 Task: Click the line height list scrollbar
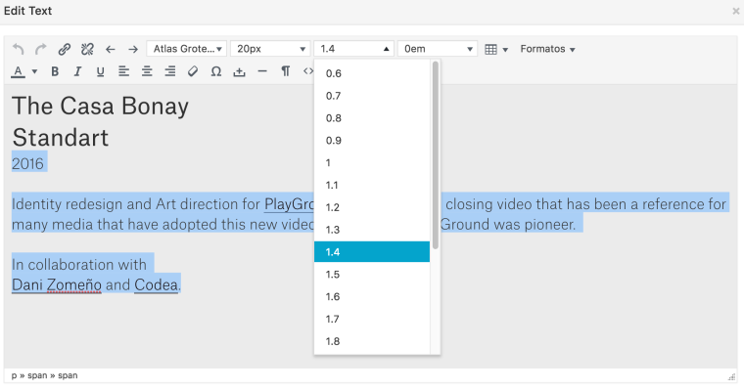coord(435,156)
